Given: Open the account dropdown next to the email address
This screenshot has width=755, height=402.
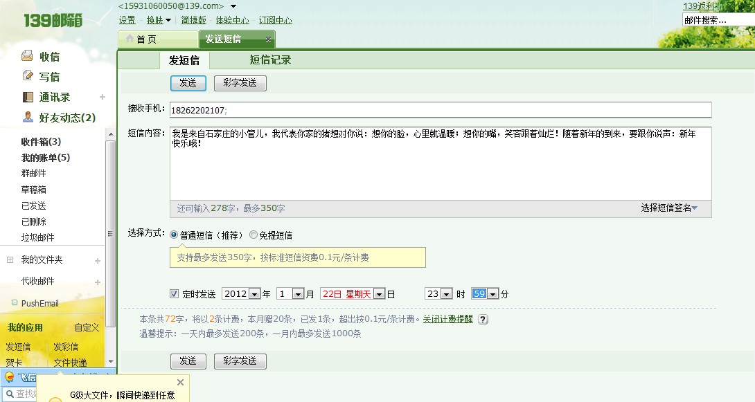Looking at the screenshot, I should pyautogui.click(x=233, y=6).
